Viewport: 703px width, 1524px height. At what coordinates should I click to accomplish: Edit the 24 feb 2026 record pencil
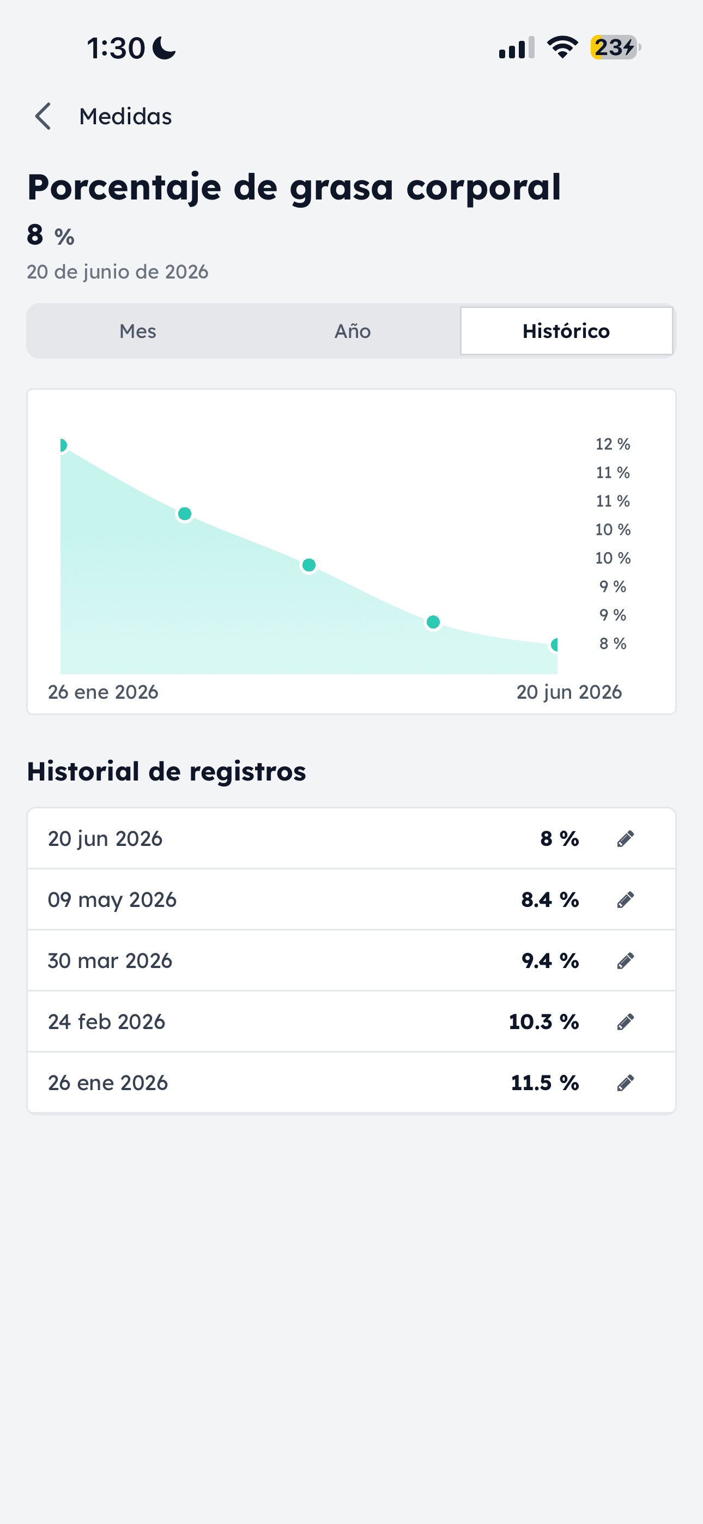[x=626, y=1021]
